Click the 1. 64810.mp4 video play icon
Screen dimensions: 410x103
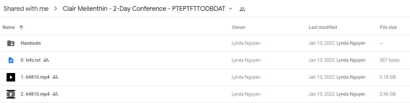coord(11,77)
